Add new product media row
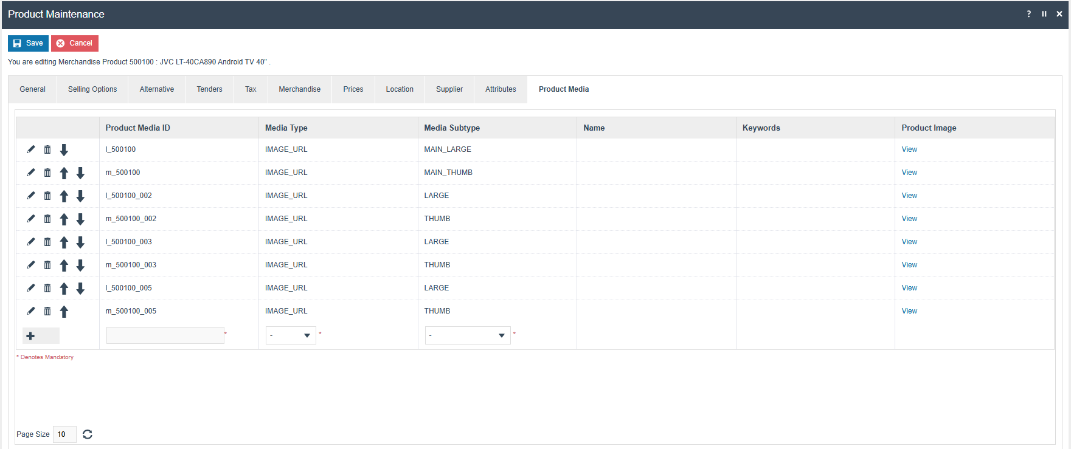Image resolution: width=1071 pixels, height=449 pixels. pyautogui.click(x=41, y=336)
